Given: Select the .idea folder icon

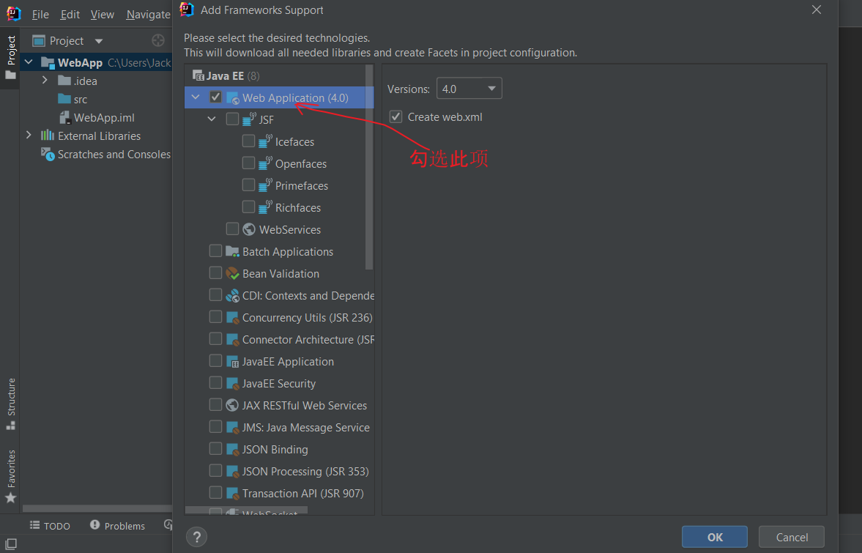Looking at the screenshot, I should click(x=64, y=81).
